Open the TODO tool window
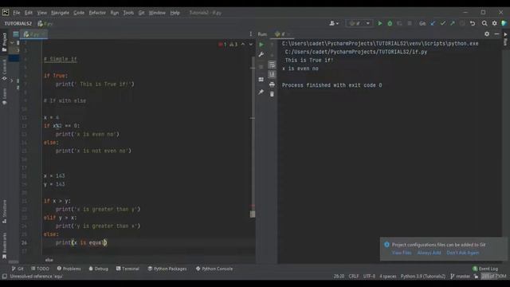 click(40, 269)
